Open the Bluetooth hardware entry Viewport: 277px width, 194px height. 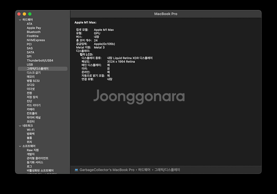click(34, 32)
